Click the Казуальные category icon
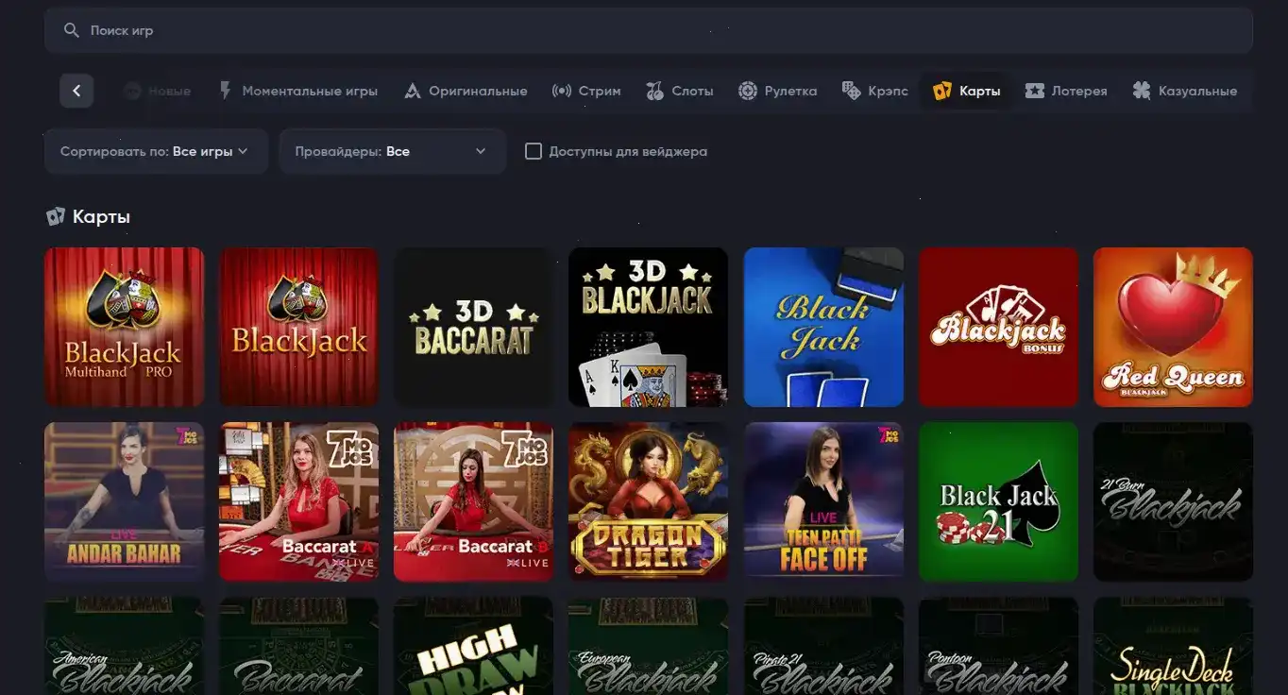 coord(1142,90)
